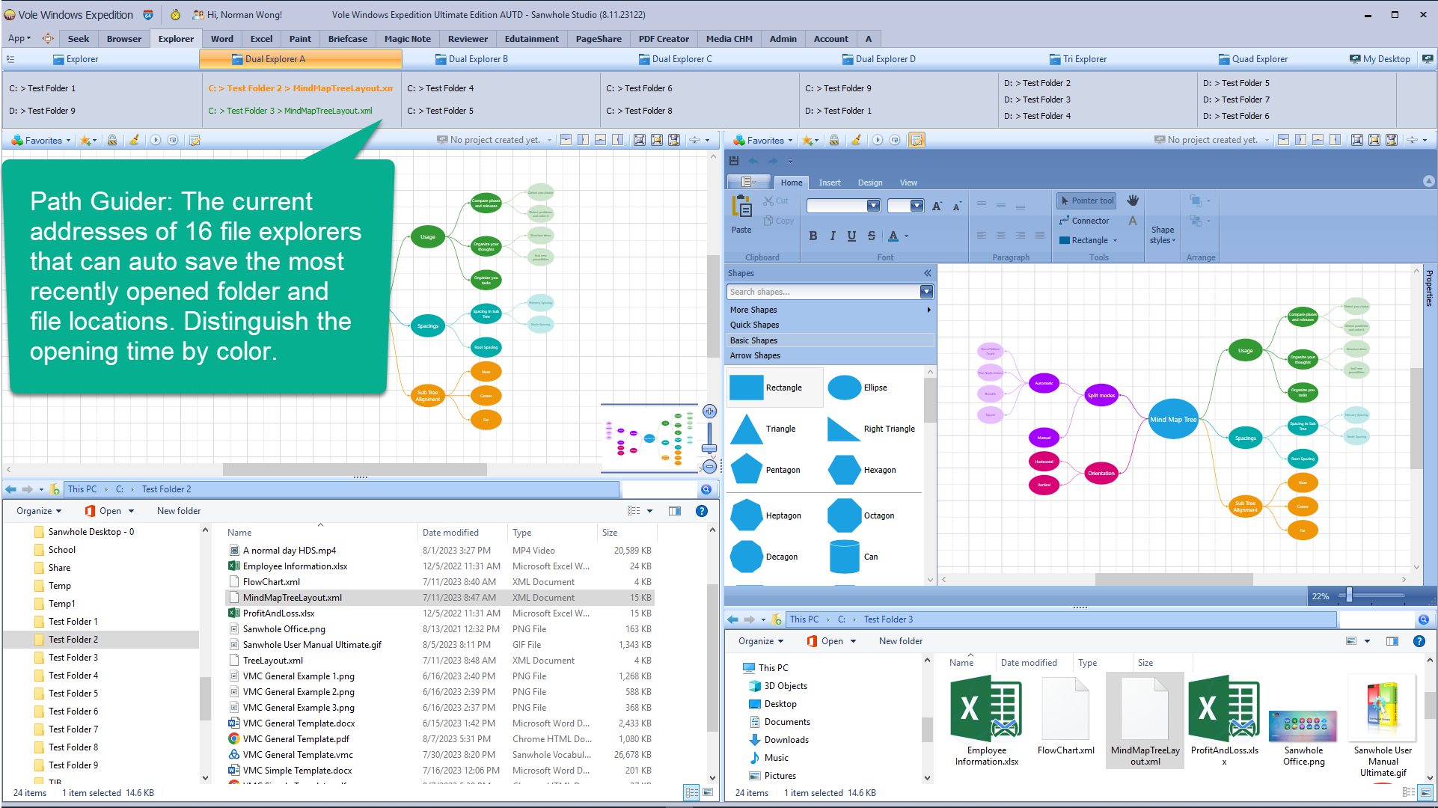The height and width of the screenshot is (808, 1438).
Task: Open the font color dropdown arrow
Action: 906,236
